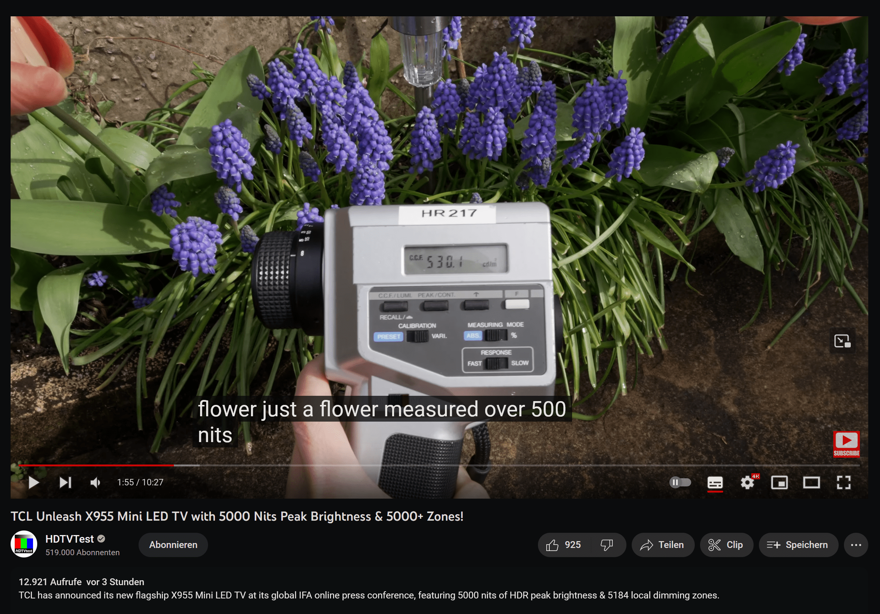
Task: Turn off subtitles/closed captions
Action: 715,483
